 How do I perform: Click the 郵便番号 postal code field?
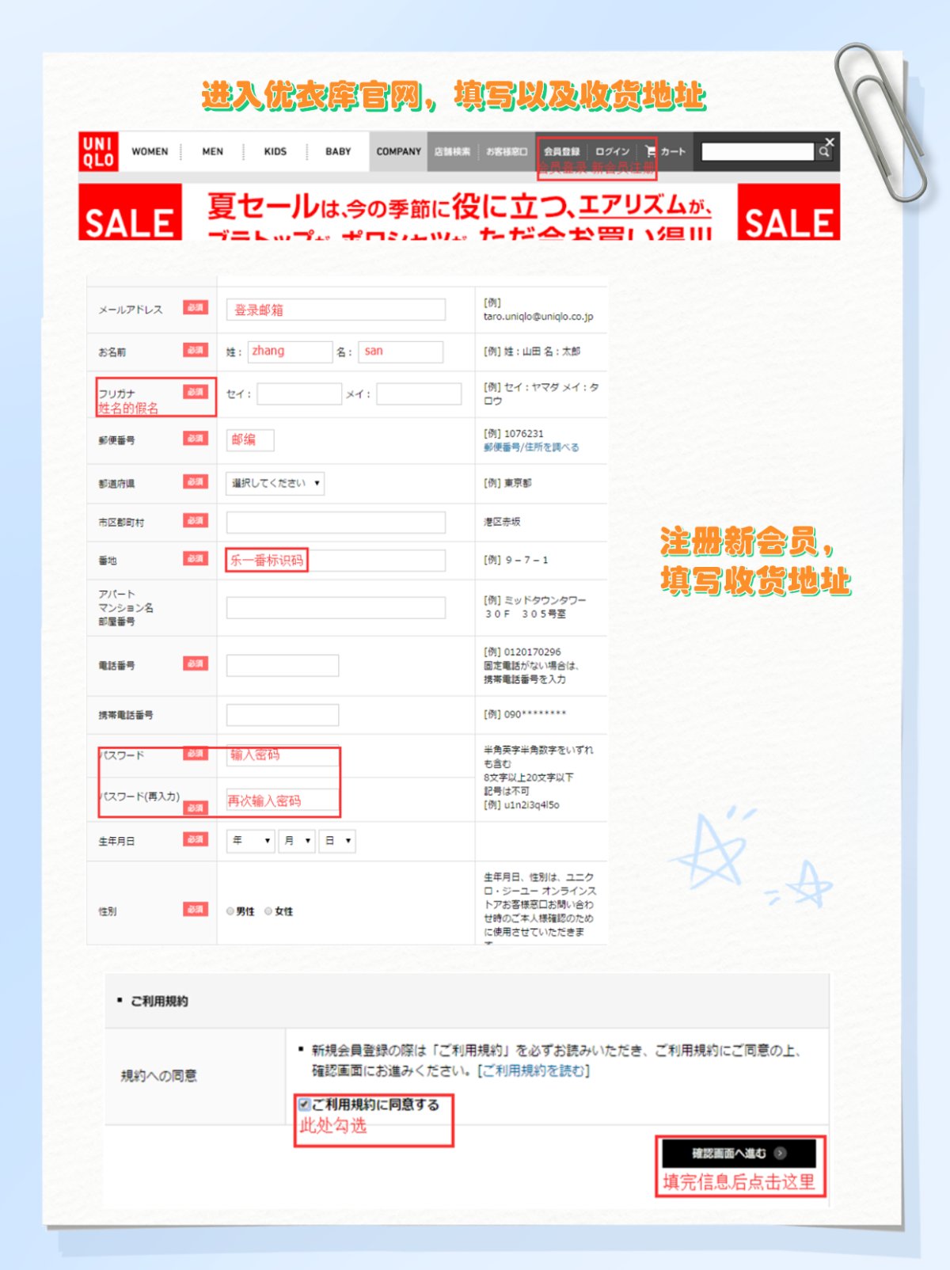pos(250,439)
